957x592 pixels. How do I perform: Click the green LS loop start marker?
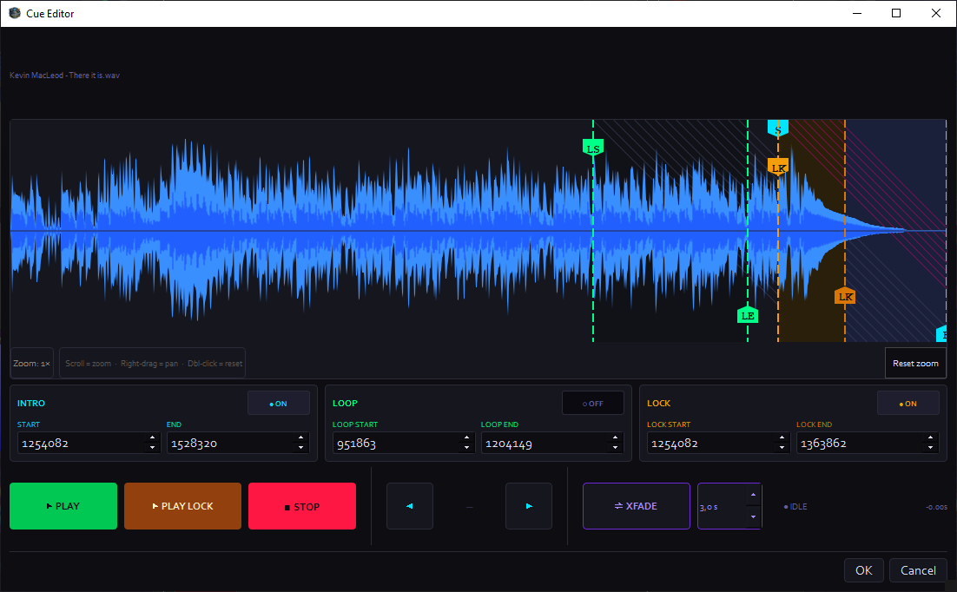(x=592, y=148)
